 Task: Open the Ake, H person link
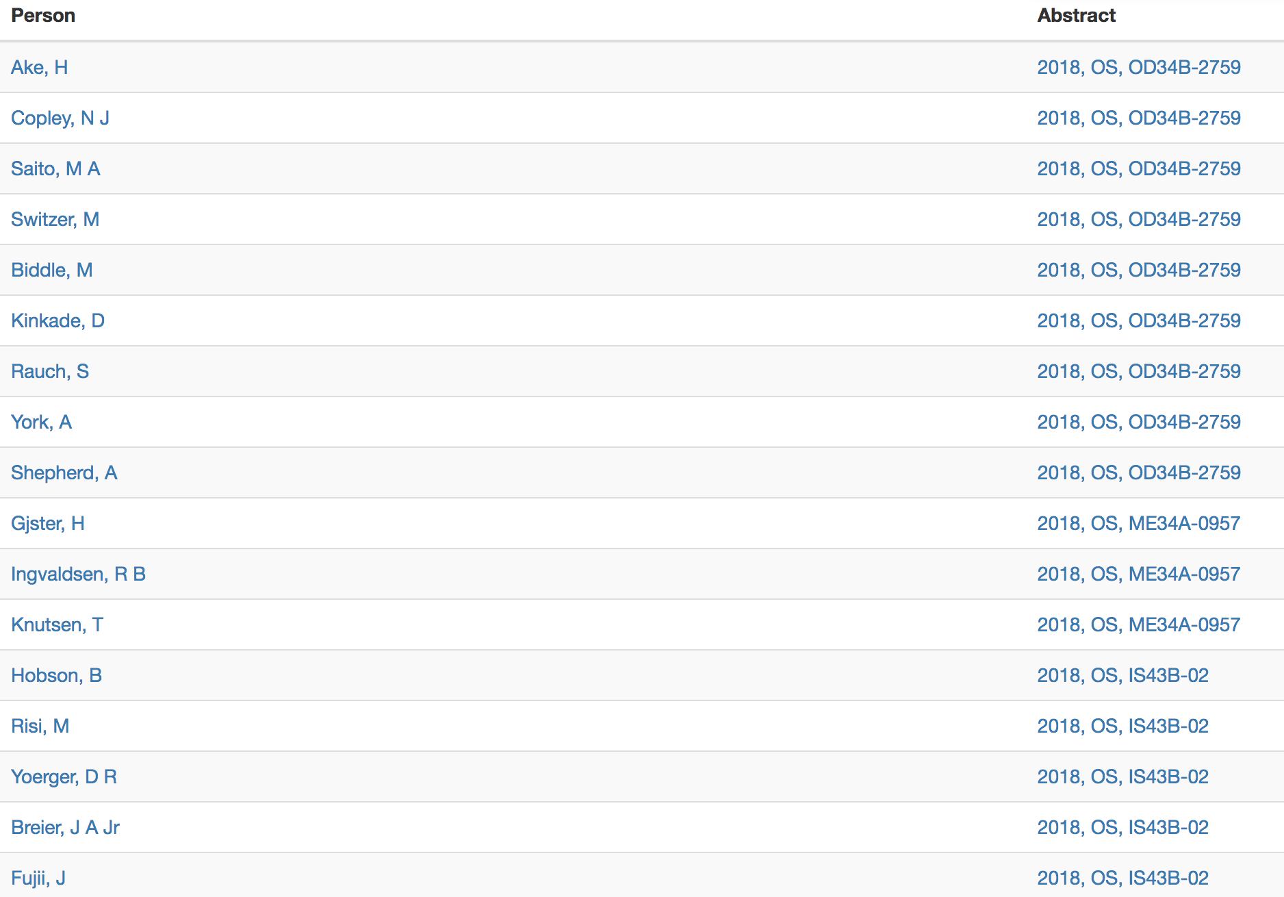tap(39, 67)
